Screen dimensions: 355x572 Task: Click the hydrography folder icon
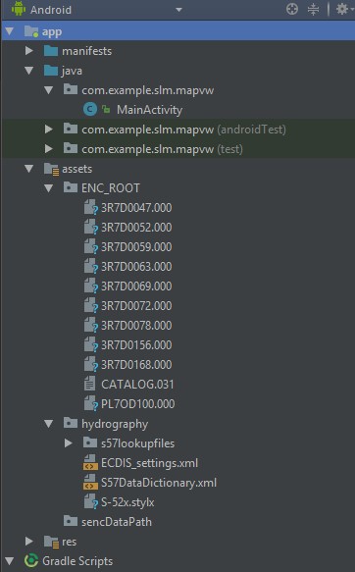tap(71, 423)
